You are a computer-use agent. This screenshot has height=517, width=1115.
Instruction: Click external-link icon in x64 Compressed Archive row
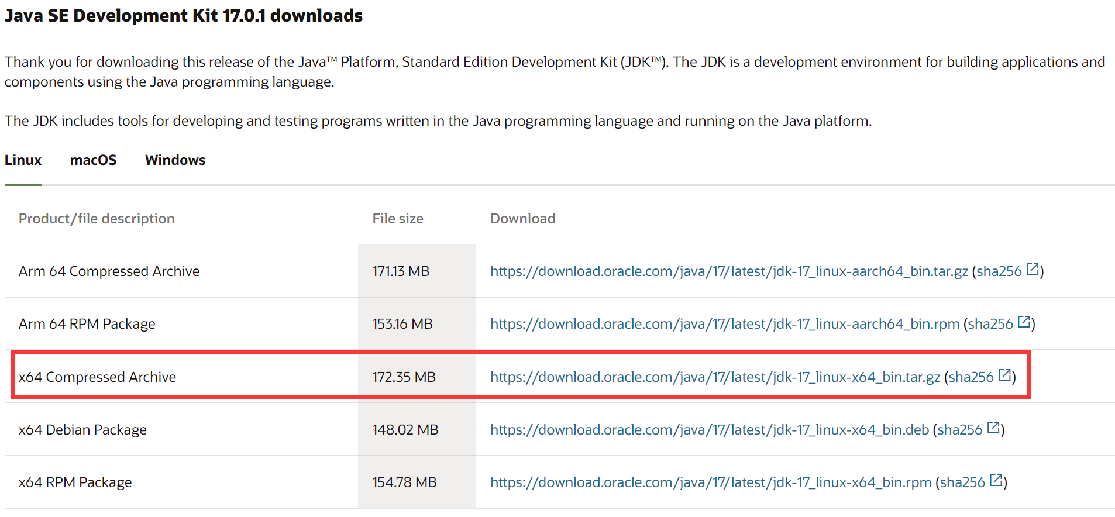(1004, 375)
